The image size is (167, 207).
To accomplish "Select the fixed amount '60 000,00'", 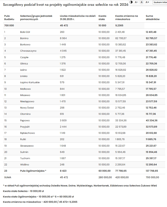I will point(104,171).
